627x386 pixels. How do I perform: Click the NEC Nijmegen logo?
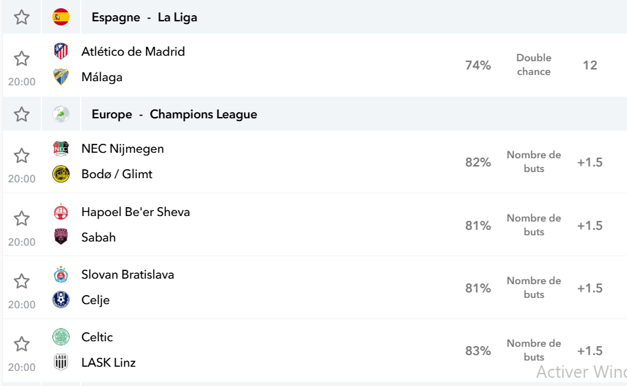point(61,149)
